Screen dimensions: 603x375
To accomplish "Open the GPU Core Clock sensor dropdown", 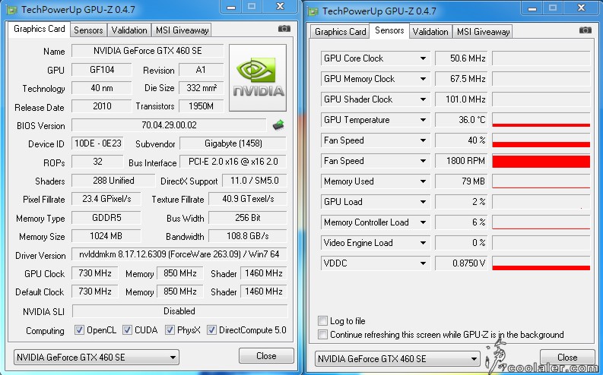I will pyautogui.click(x=423, y=58).
